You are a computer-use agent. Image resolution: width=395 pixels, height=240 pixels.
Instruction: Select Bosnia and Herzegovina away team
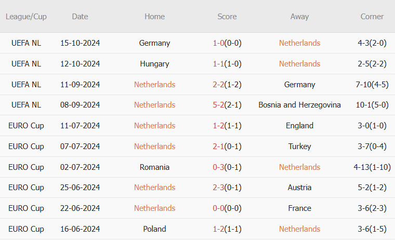click(299, 105)
